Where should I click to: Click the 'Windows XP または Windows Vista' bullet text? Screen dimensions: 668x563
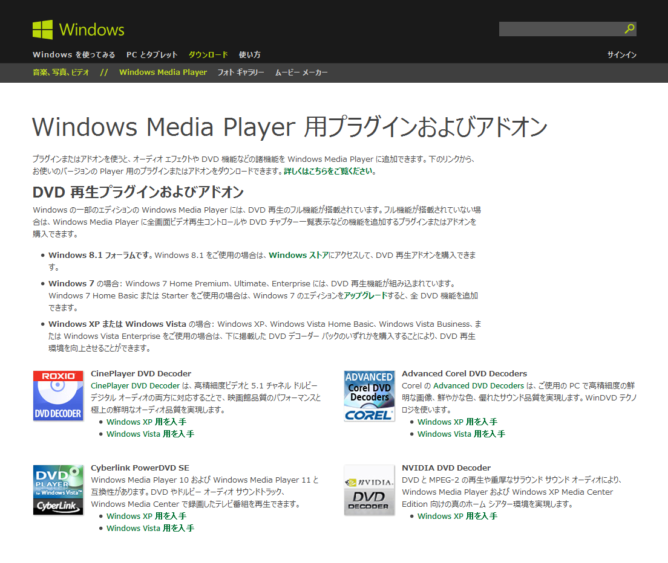(117, 324)
